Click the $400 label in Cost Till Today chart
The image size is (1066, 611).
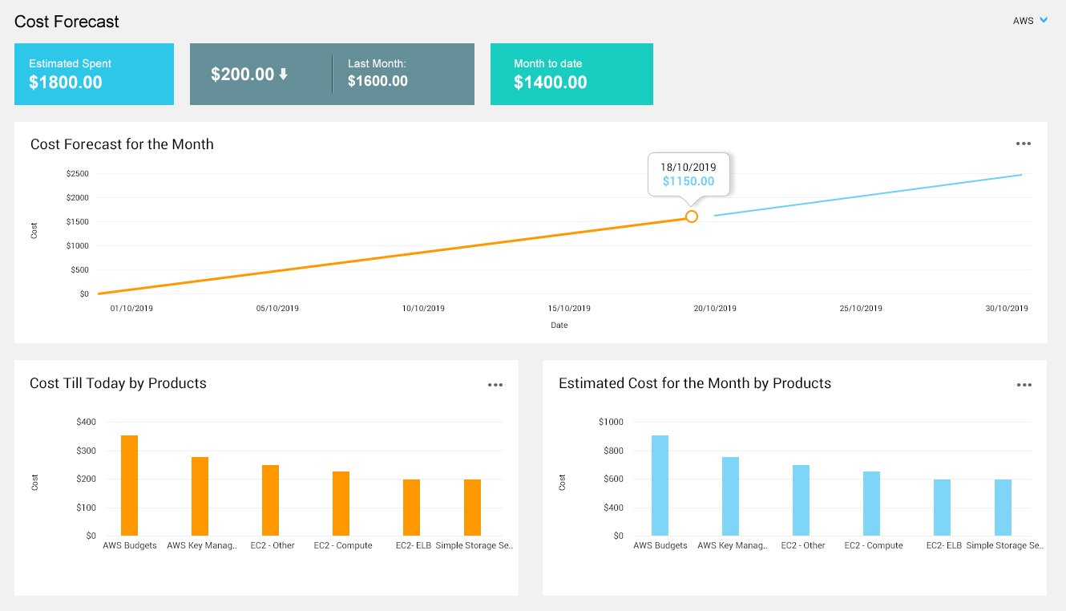(x=86, y=422)
